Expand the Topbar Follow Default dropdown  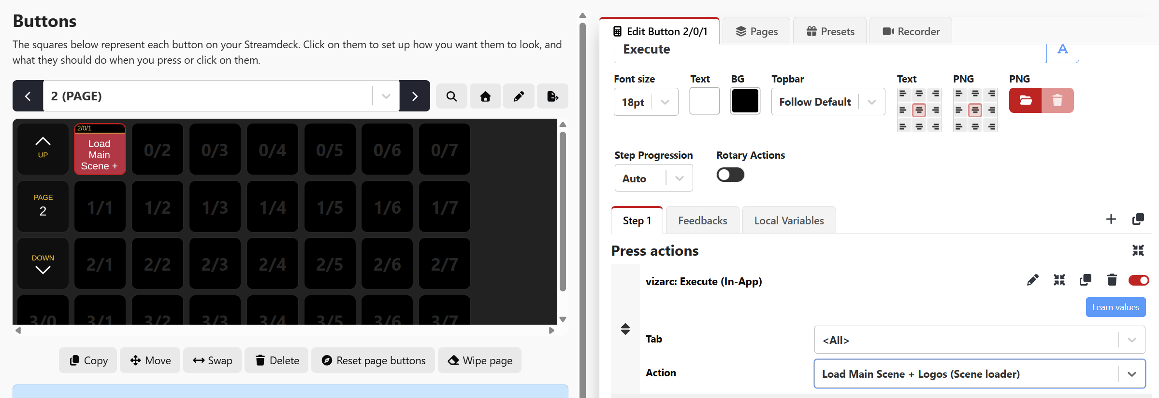pos(827,102)
